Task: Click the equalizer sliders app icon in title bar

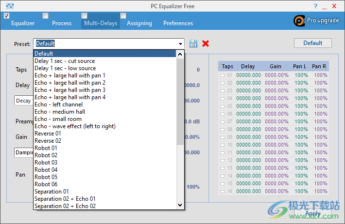Action: click(x=10, y=6)
